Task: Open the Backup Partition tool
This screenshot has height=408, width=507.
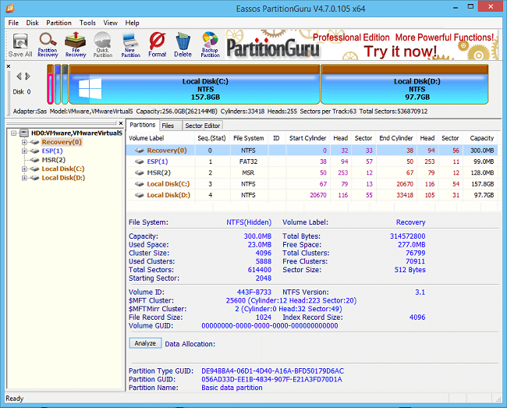Action: pos(210,45)
